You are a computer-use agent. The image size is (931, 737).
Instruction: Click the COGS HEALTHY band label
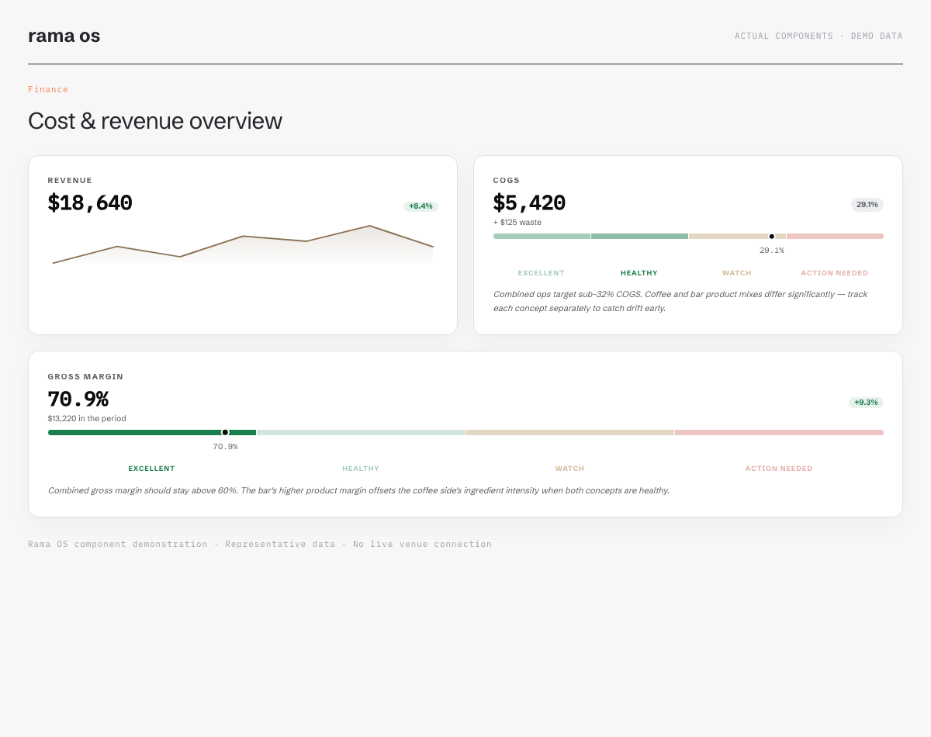tap(639, 273)
